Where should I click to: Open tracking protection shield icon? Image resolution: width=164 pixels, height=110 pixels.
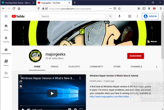pyautogui.click(x=39, y=9)
